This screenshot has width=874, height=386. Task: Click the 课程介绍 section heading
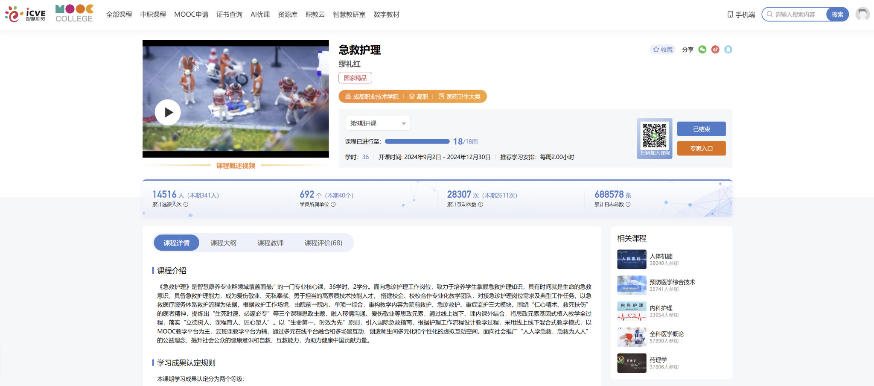172,271
